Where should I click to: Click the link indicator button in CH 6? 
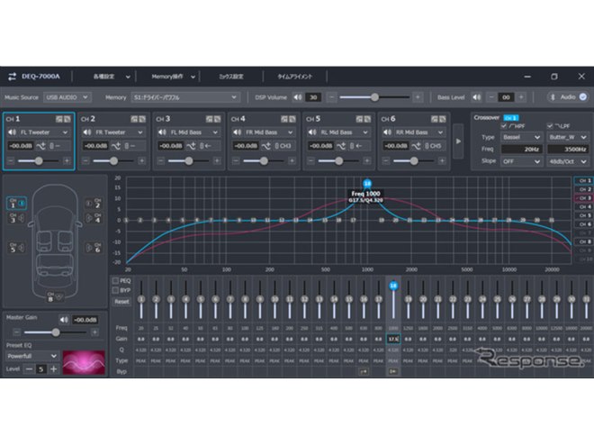pos(434,146)
